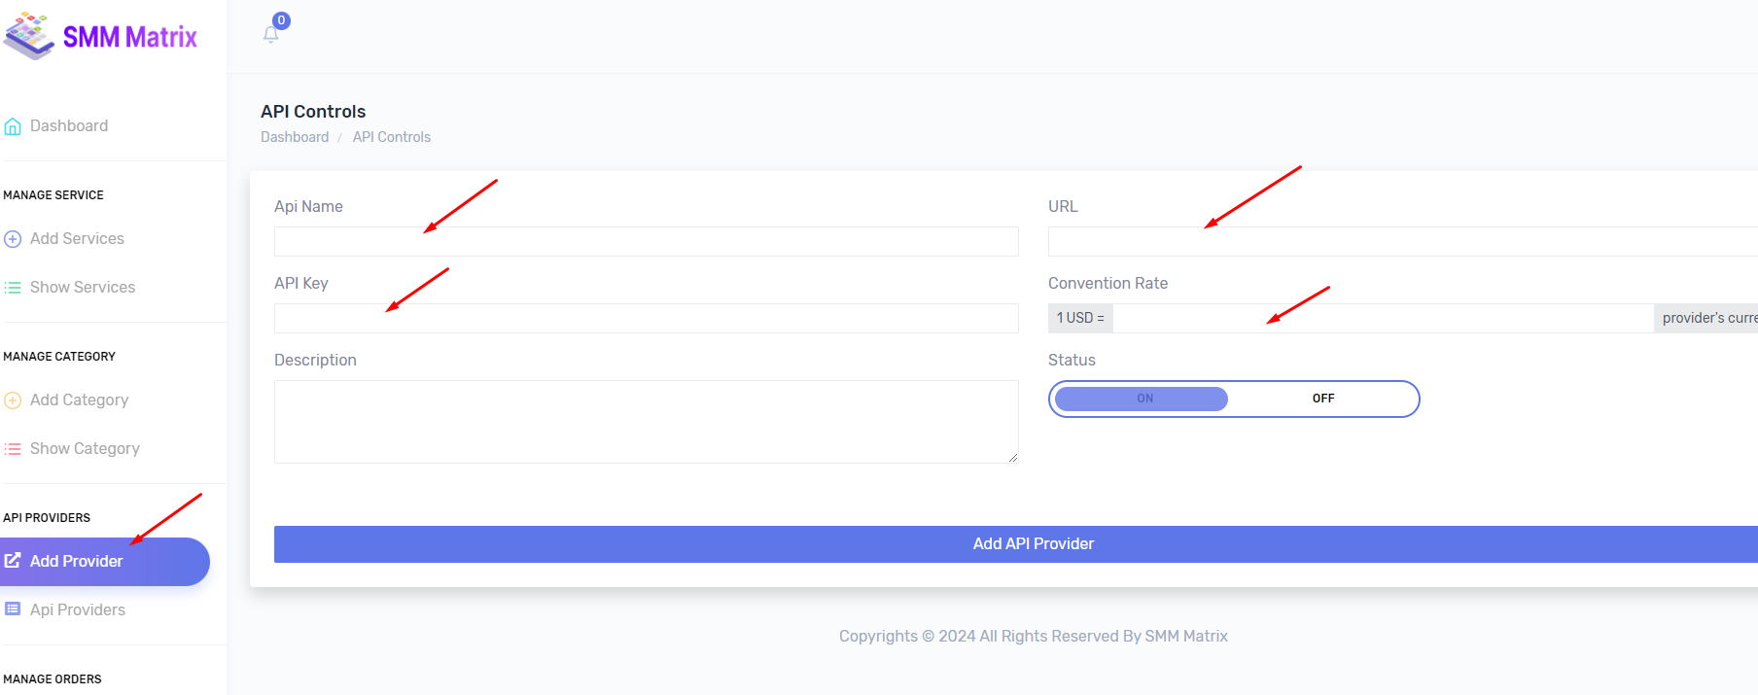Viewport: 1758px width, 695px height.
Task: Click the Api Providers list icon
Action: pyautogui.click(x=13, y=609)
